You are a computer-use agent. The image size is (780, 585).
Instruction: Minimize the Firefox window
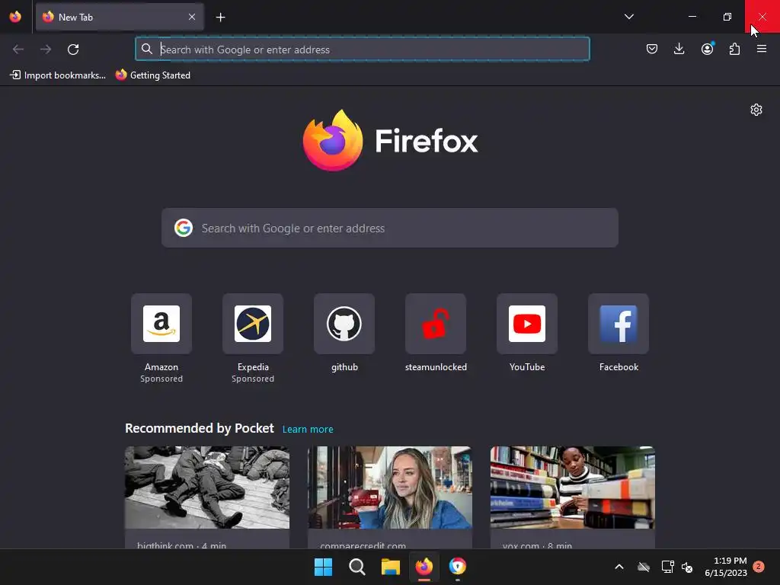coord(692,17)
